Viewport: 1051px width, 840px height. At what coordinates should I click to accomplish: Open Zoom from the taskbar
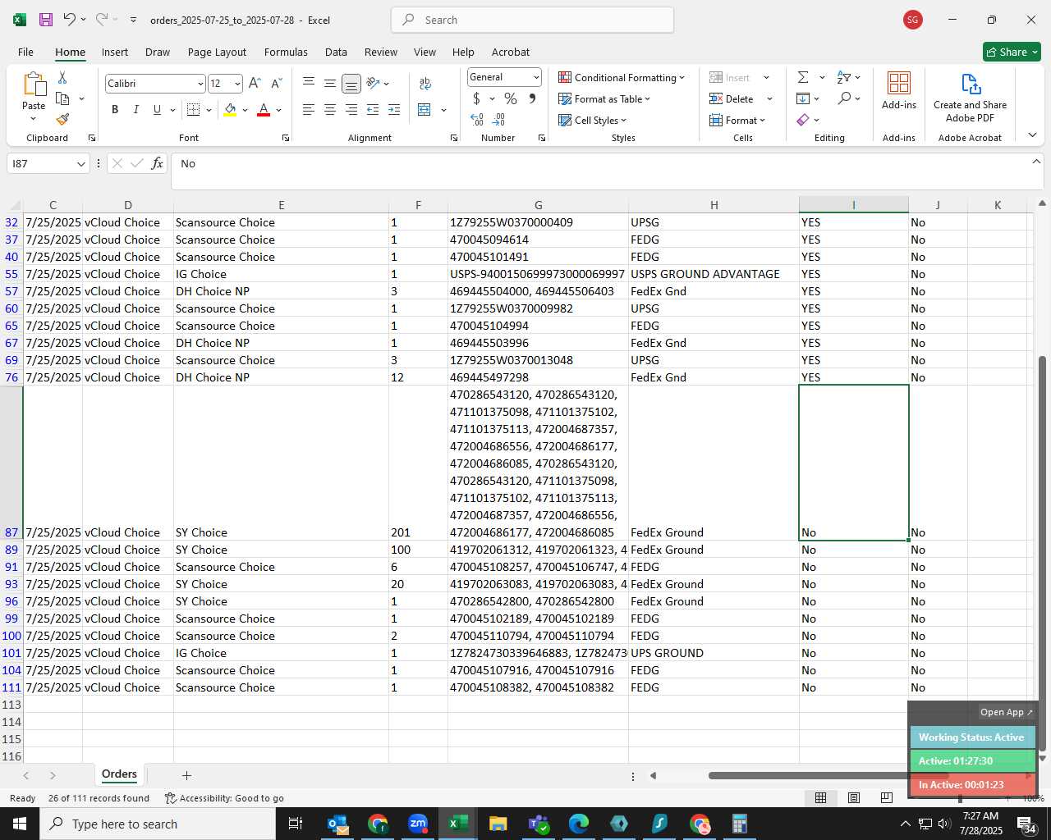(x=418, y=824)
